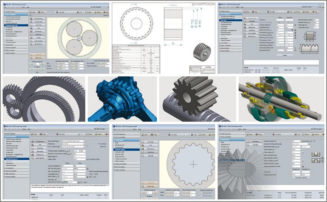Click question mark icon beside Form of tooth depth

(87, 146)
